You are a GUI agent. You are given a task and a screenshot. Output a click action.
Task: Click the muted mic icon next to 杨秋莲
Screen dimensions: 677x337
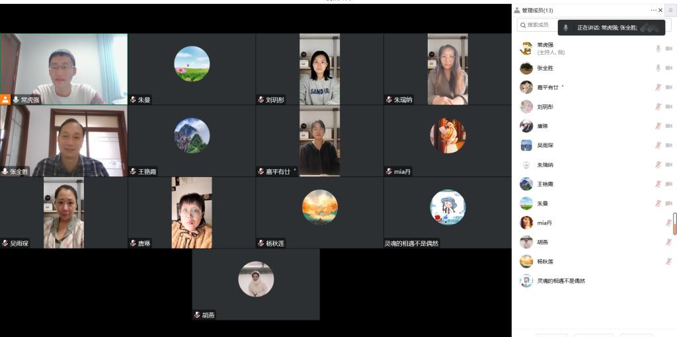pyautogui.click(x=669, y=262)
